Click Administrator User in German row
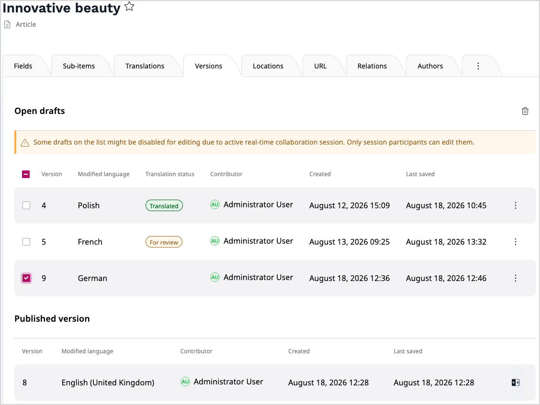Screen dimensions: 540x405 click(259, 277)
